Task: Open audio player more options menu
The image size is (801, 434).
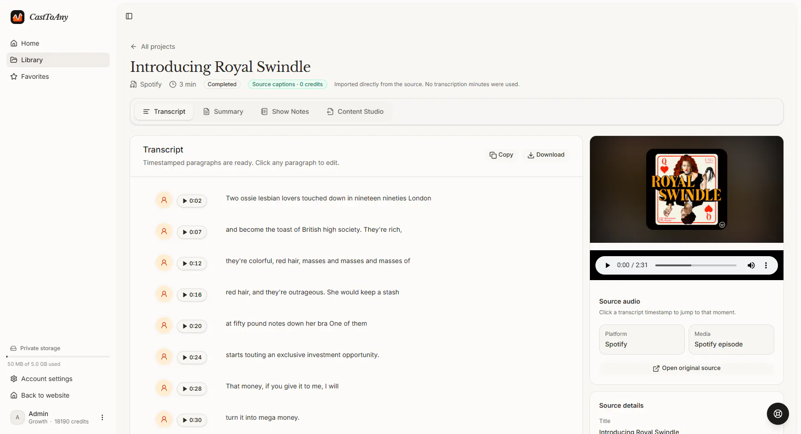Action: (x=766, y=265)
